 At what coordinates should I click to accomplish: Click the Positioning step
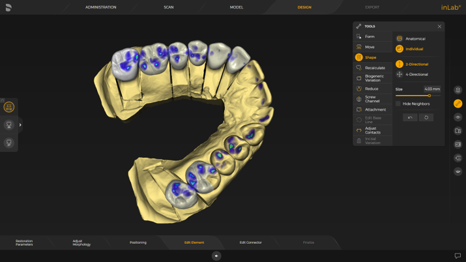138,242
